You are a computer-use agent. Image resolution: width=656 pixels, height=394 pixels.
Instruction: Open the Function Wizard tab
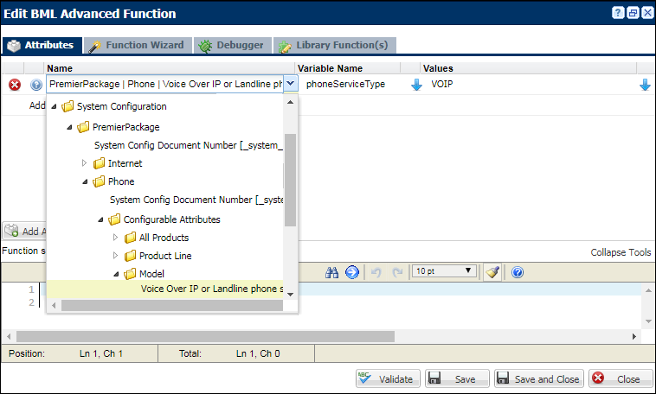(138, 45)
